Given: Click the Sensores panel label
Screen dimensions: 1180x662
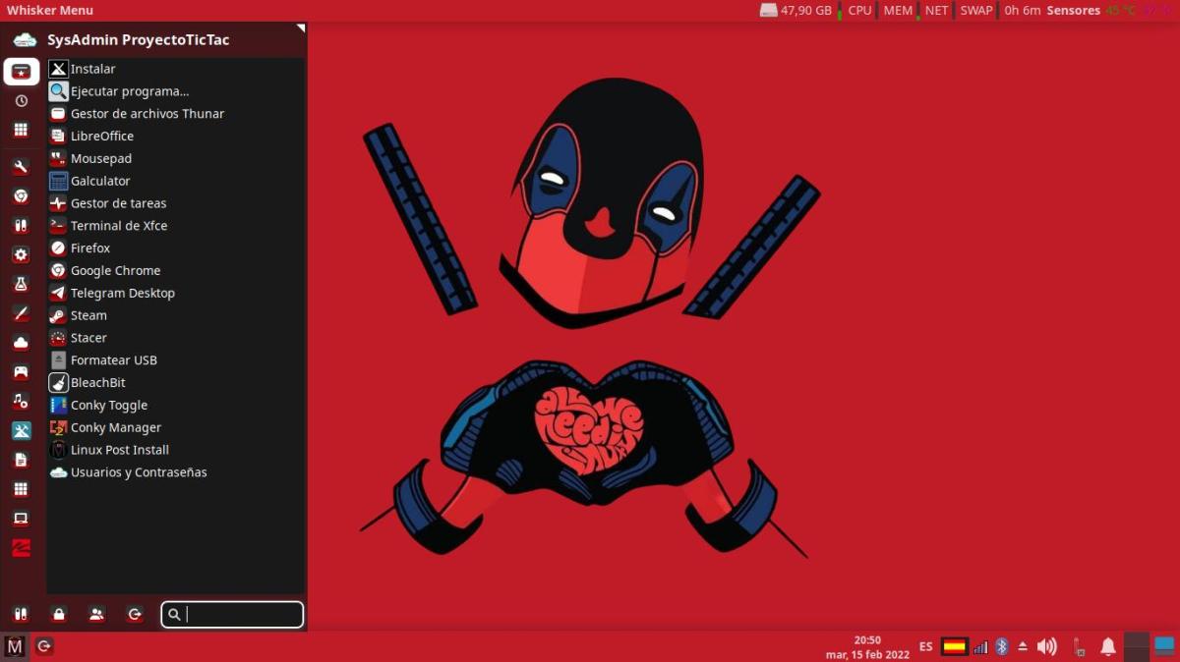Looking at the screenshot, I should (1073, 11).
